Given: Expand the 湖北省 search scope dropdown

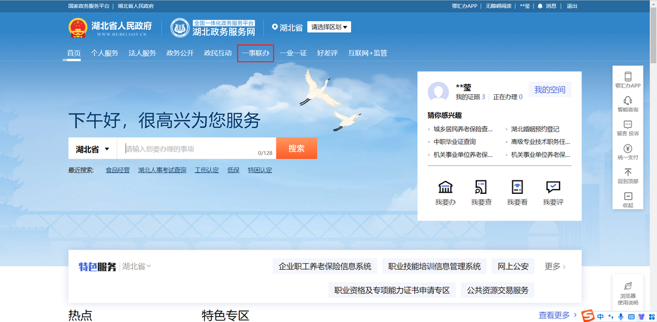Looking at the screenshot, I should coord(91,149).
